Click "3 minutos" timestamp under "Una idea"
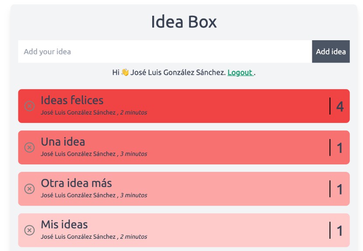This screenshot has width=363, height=251. [x=133, y=154]
